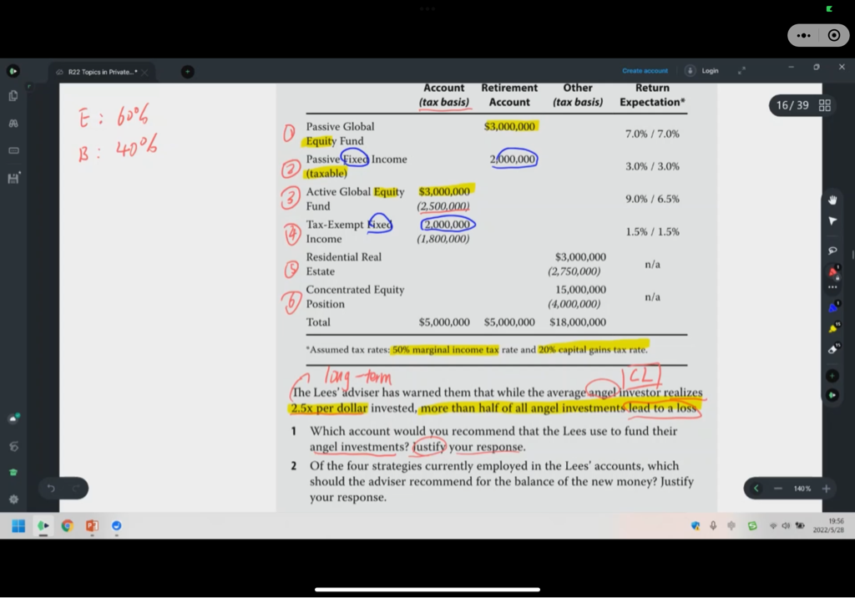Open PowerPoint from the Windows taskbar
The image size is (855, 598).
pos(92,526)
